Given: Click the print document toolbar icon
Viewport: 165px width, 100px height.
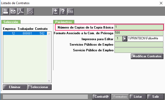Looking at the screenshot, I should click(6, 11).
